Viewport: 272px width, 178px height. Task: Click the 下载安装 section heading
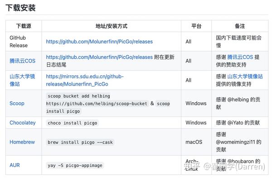coord(20,8)
